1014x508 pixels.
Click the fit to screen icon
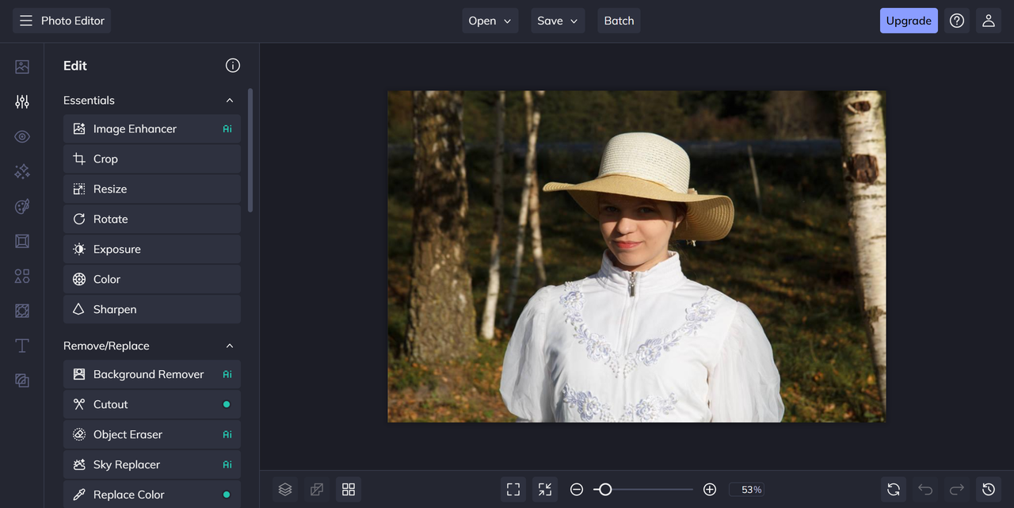(513, 490)
